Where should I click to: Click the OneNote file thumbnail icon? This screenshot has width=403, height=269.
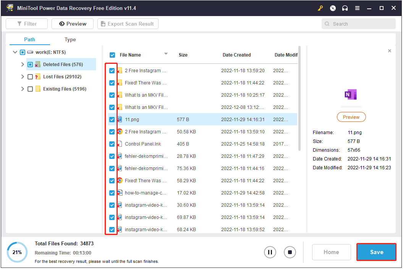pos(351,95)
